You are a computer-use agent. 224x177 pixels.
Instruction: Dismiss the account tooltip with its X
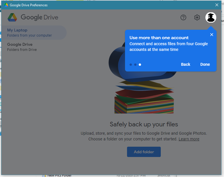click(212, 35)
